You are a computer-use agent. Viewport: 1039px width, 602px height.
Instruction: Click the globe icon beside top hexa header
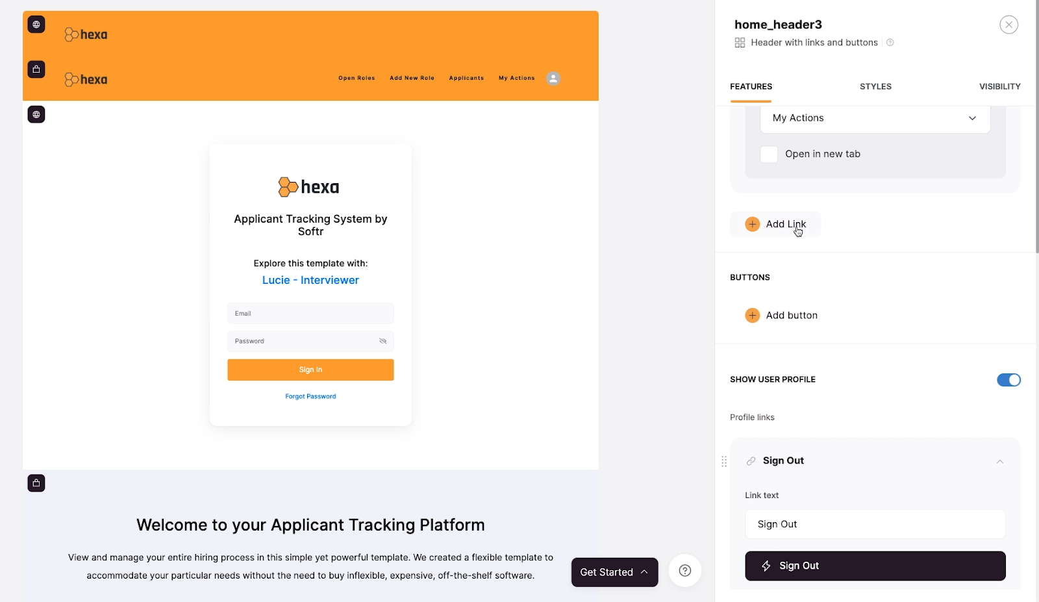36,25
